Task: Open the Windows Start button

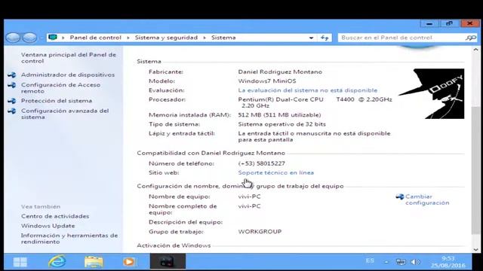Action: pos(20,262)
